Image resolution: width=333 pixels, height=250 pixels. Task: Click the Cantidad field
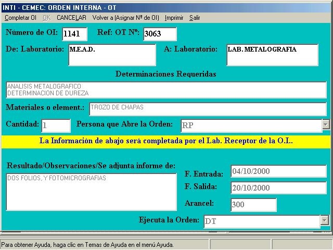pyautogui.click(x=56, y=126)
